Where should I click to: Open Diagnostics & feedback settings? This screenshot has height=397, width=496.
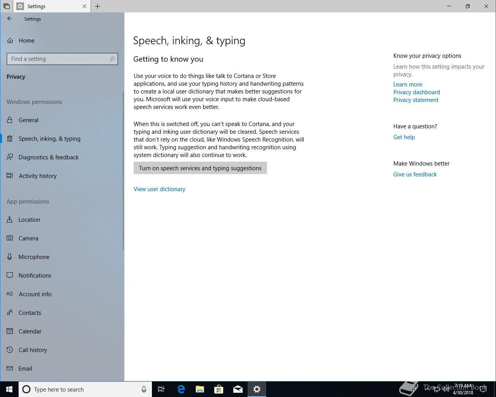[48, 157]
